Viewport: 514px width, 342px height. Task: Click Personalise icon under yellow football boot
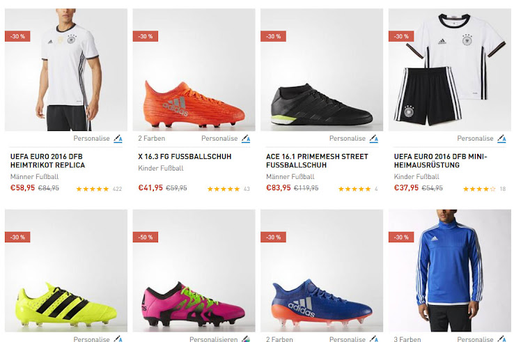(x=118, y=339)
